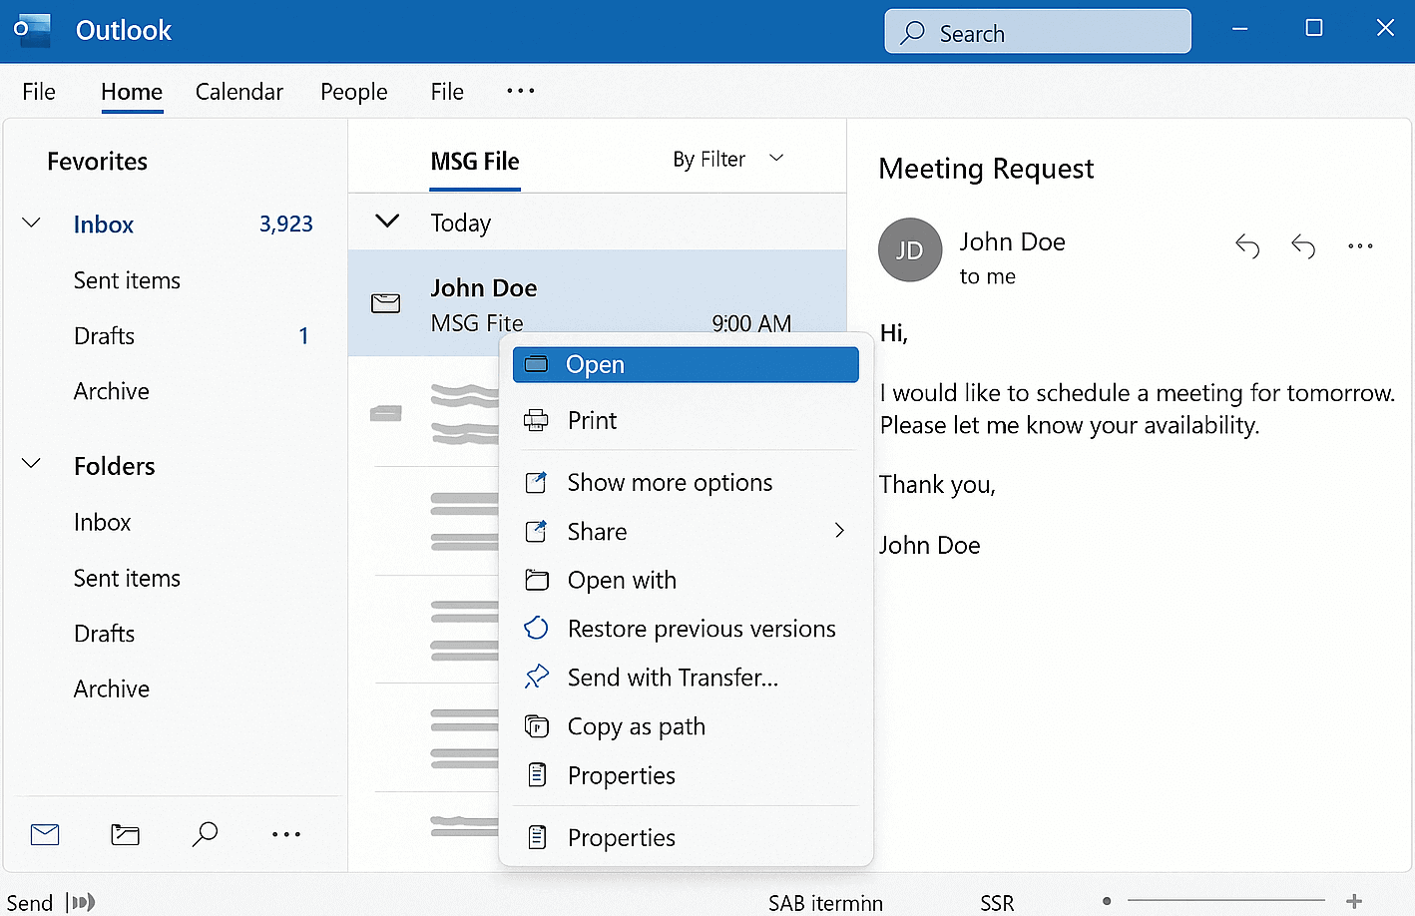The height and width of the screenshot is (916, 1415).
Task: Click the JD avatar circle
Action: pos(910,249)
